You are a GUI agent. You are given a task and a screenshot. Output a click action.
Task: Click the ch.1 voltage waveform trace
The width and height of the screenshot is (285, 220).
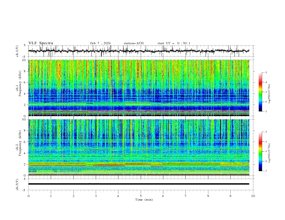(139, 51)
